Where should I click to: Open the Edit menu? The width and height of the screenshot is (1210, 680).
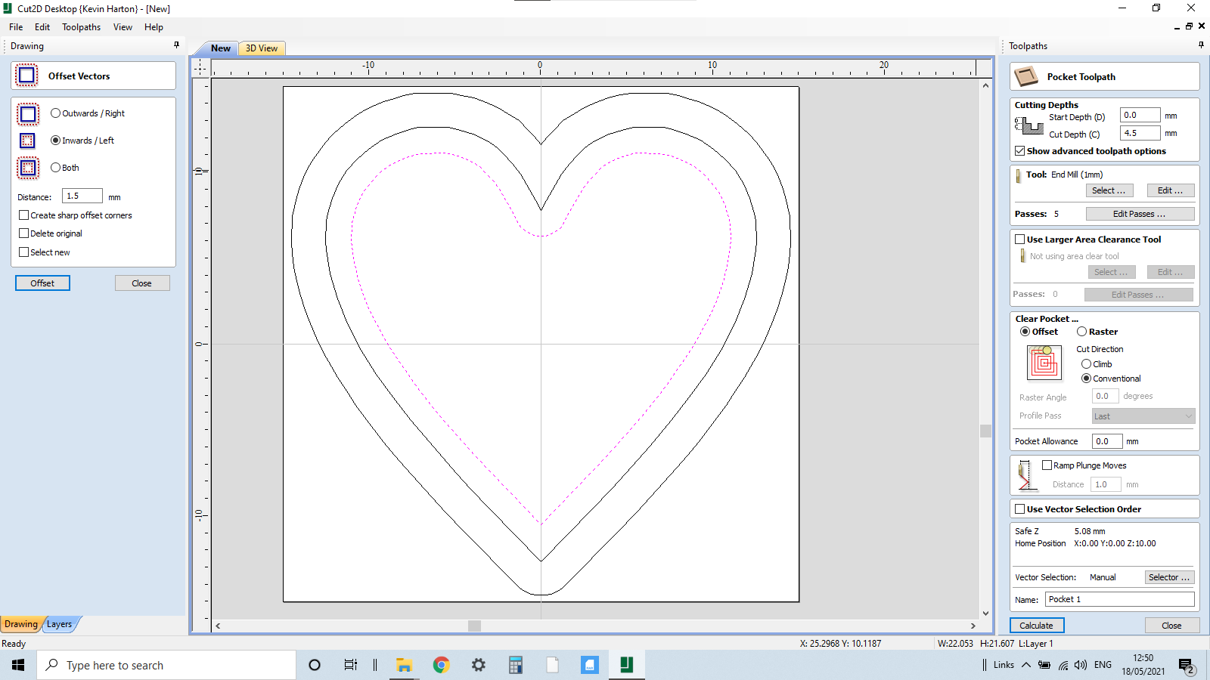[42, 27]
